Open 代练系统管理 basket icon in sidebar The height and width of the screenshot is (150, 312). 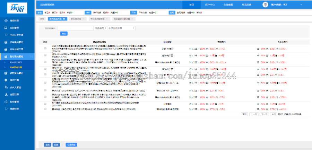tap(6, 42)
